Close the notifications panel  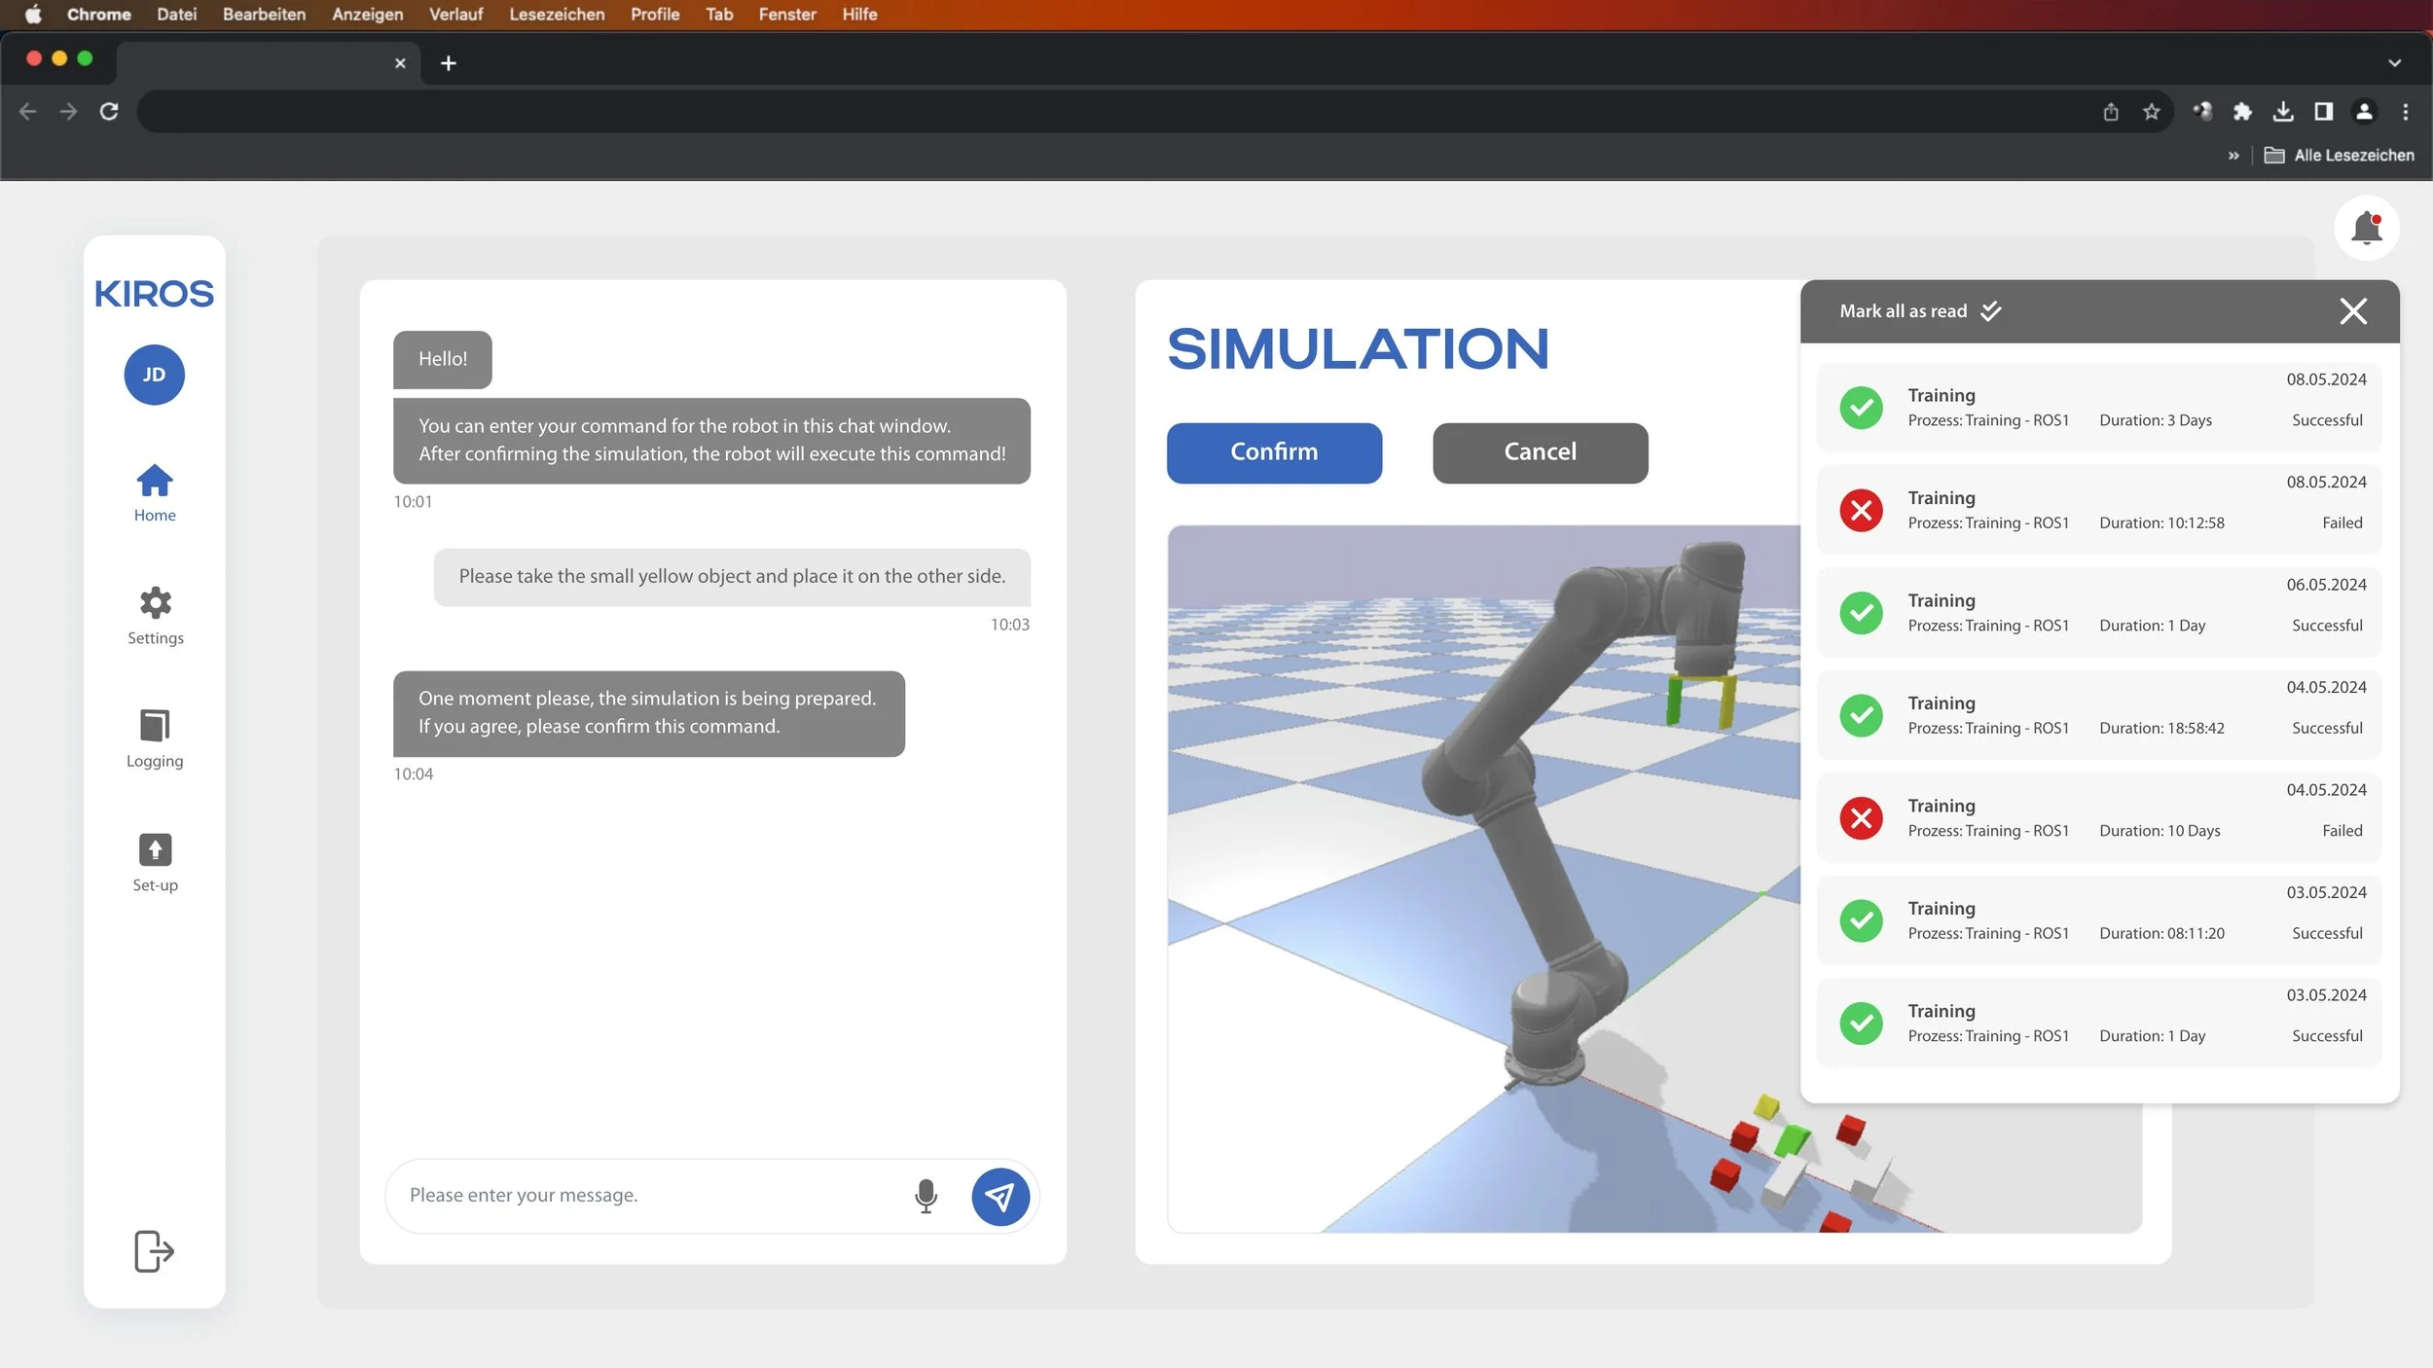pyautogui.click(x=2352, y=311)
